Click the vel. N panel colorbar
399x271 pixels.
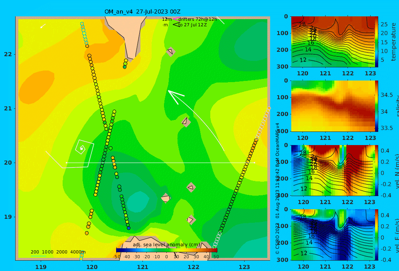[377, 170]
